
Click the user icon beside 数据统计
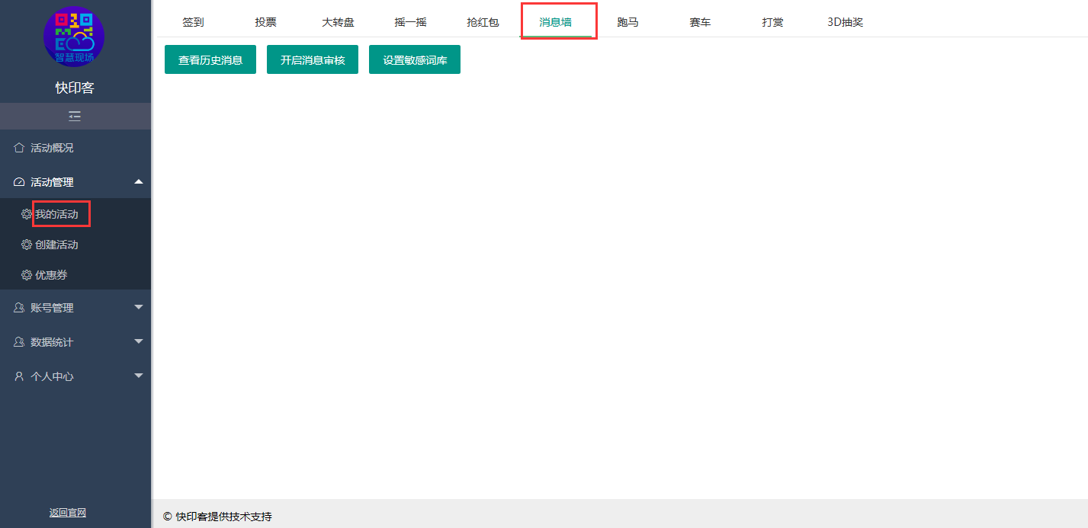pos(19,342)
